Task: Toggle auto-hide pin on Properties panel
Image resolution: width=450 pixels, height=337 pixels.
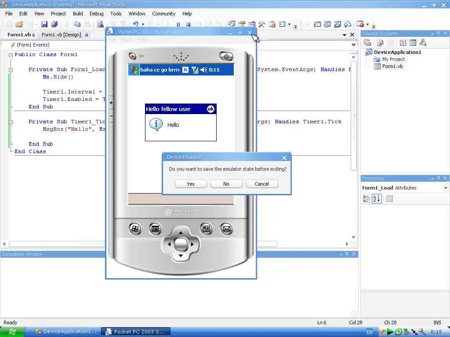Action: [x=438, y=178]
